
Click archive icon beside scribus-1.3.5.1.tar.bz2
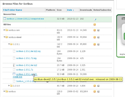(14, 65)
